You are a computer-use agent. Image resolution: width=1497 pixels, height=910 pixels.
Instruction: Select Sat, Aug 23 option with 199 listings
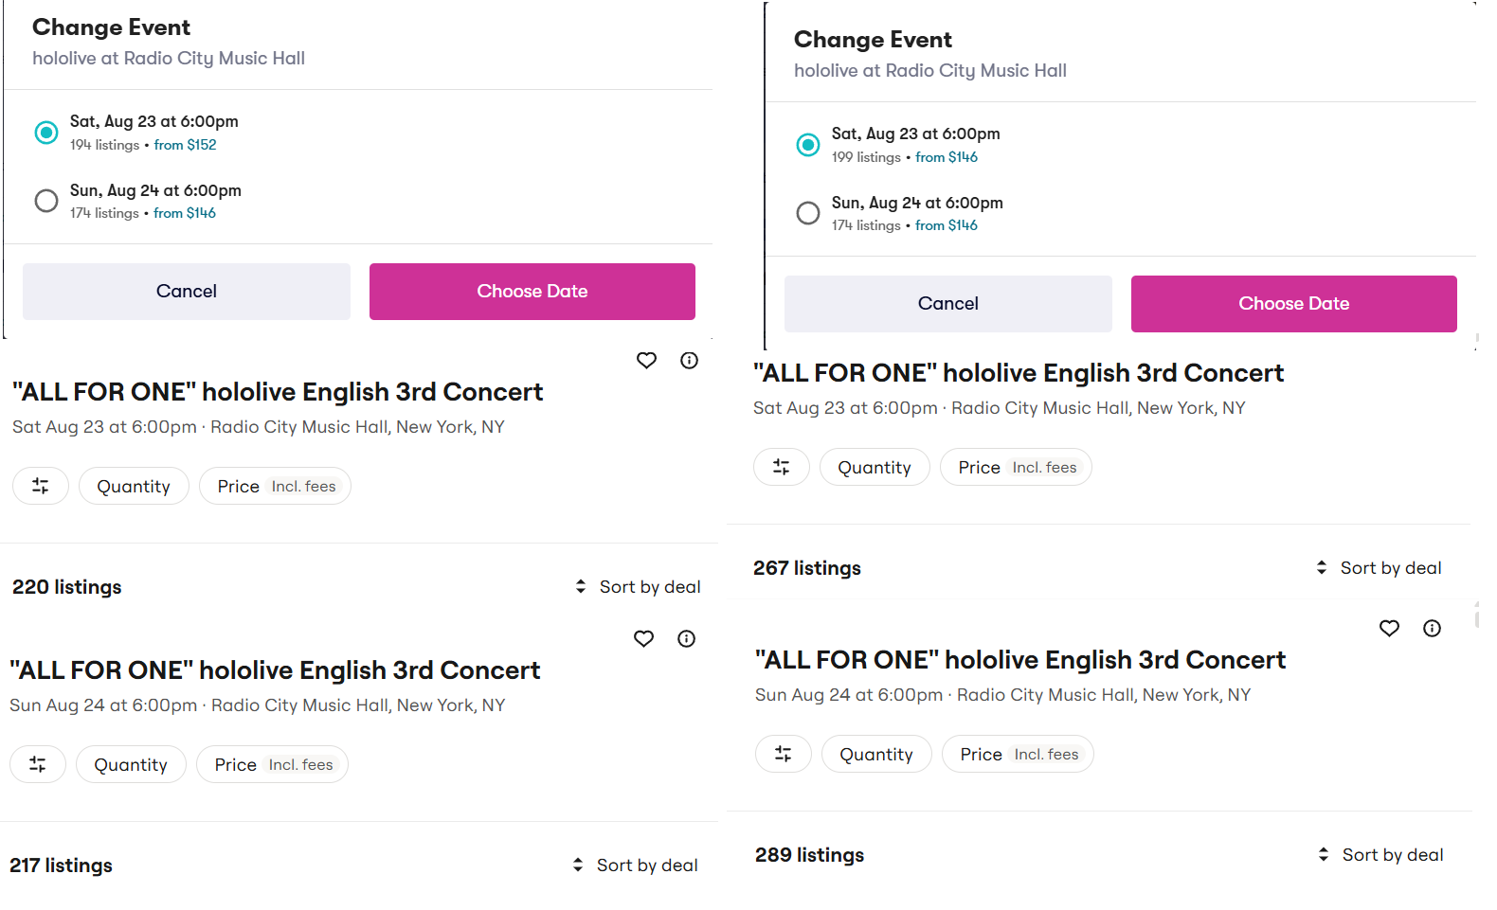808,145
